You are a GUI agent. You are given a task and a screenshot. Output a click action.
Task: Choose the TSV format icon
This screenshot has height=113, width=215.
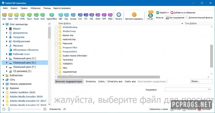point(86,16)
